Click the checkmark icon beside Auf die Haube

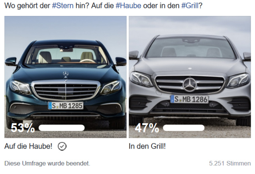pos(62,146)
